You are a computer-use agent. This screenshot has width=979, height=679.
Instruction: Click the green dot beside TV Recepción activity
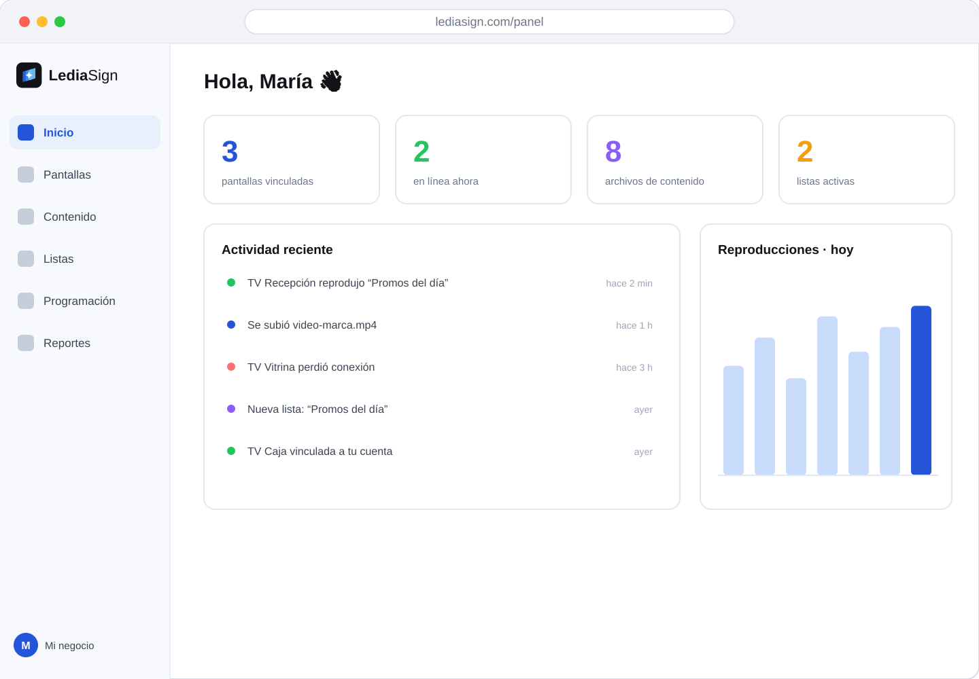point(231,282)
